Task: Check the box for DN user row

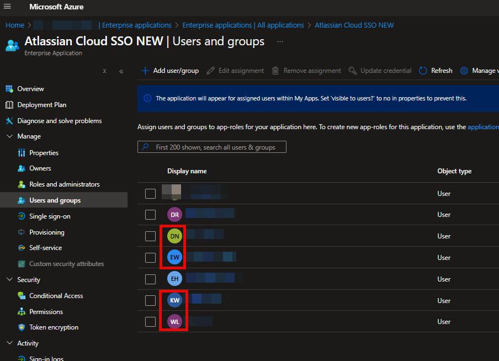Action: (x=150, y=236)
